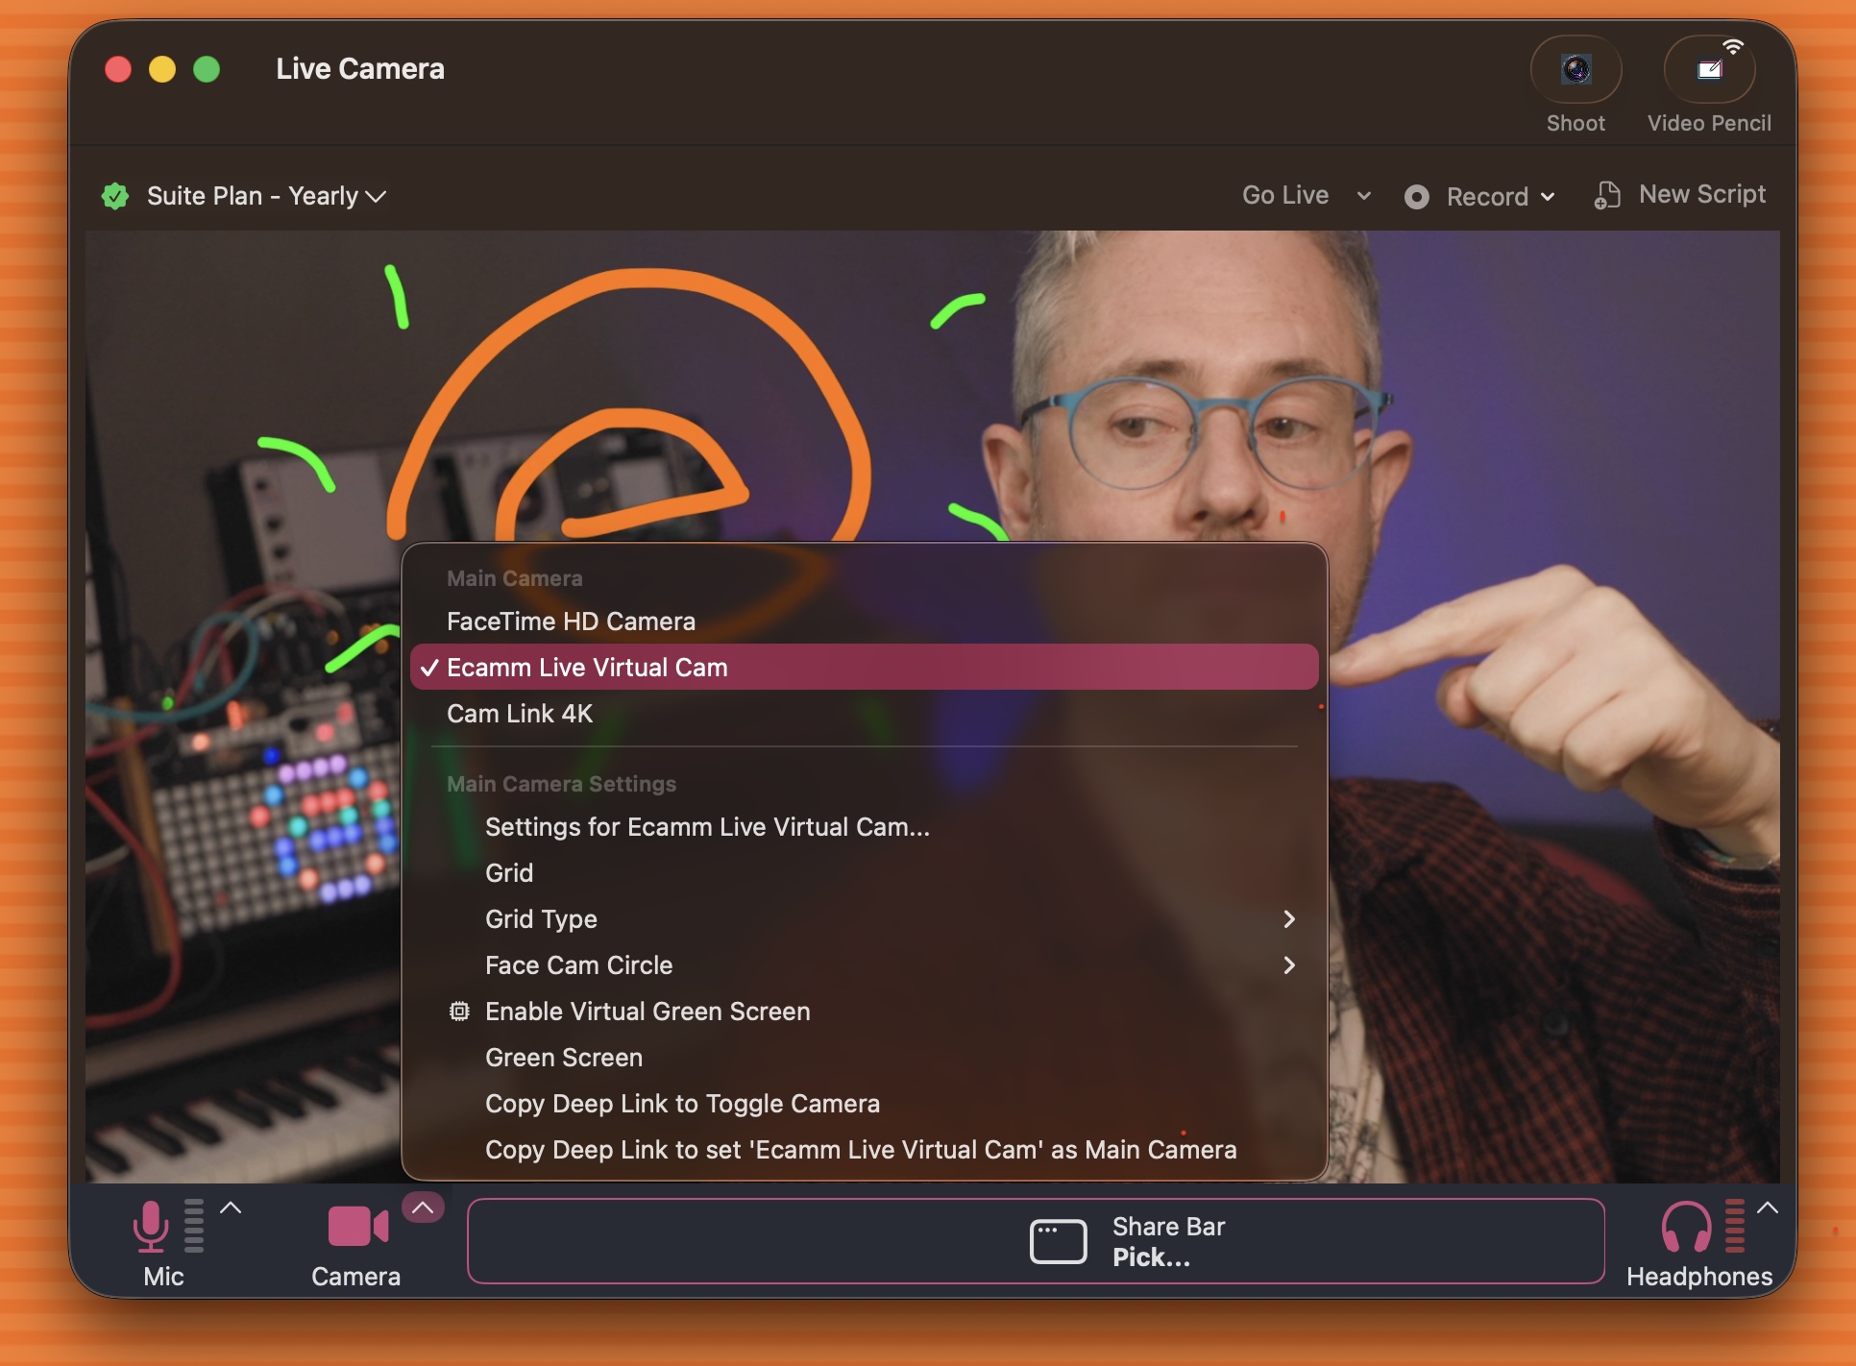Launch Video Pencil from the toolbar
The width and height of the screenshot is (1856, 1366).
(1709, 69)
